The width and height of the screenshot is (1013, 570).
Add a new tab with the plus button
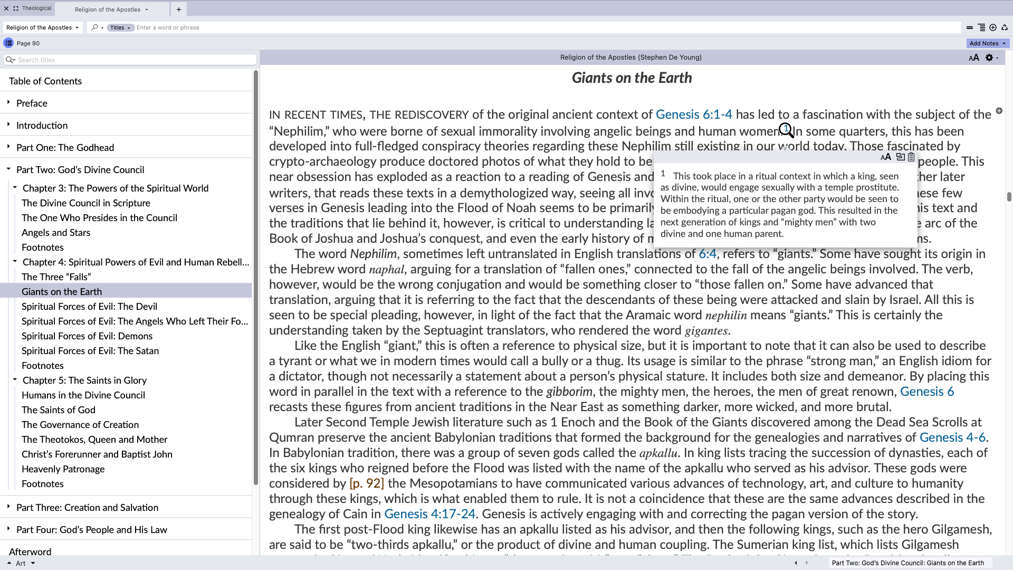(x=179, y=9)
